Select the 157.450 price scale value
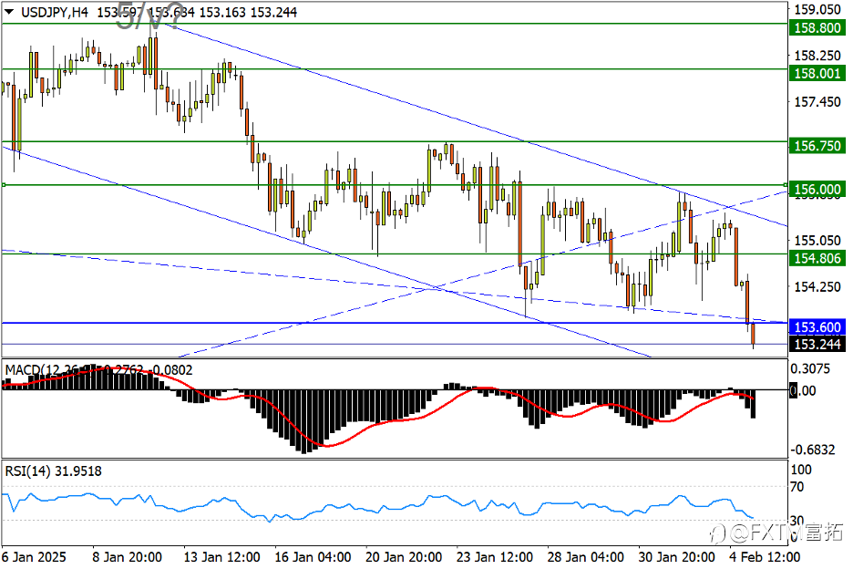The width and height of the screenshot is (853, 569). coord(817,102)
